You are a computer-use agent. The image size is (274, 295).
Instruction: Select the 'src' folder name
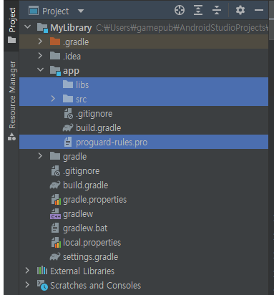[x=81, y=100]
